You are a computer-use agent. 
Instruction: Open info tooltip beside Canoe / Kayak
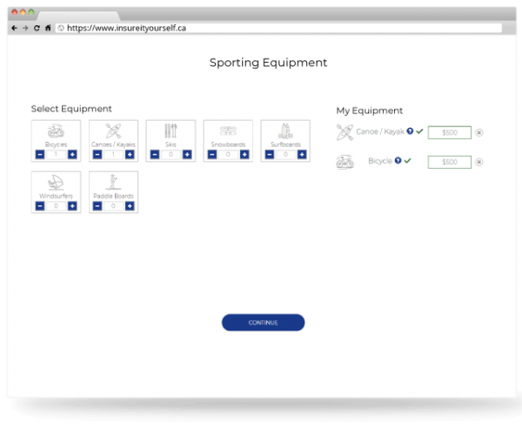click(x=410, y=131)
